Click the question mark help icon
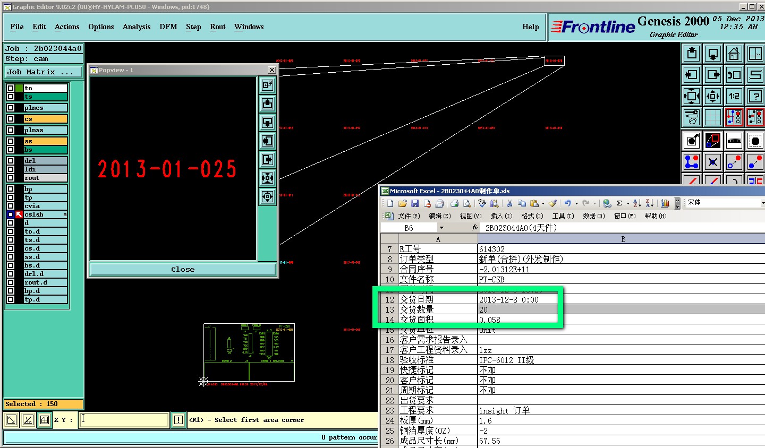 pyautogui.click(x=755, y=96)
